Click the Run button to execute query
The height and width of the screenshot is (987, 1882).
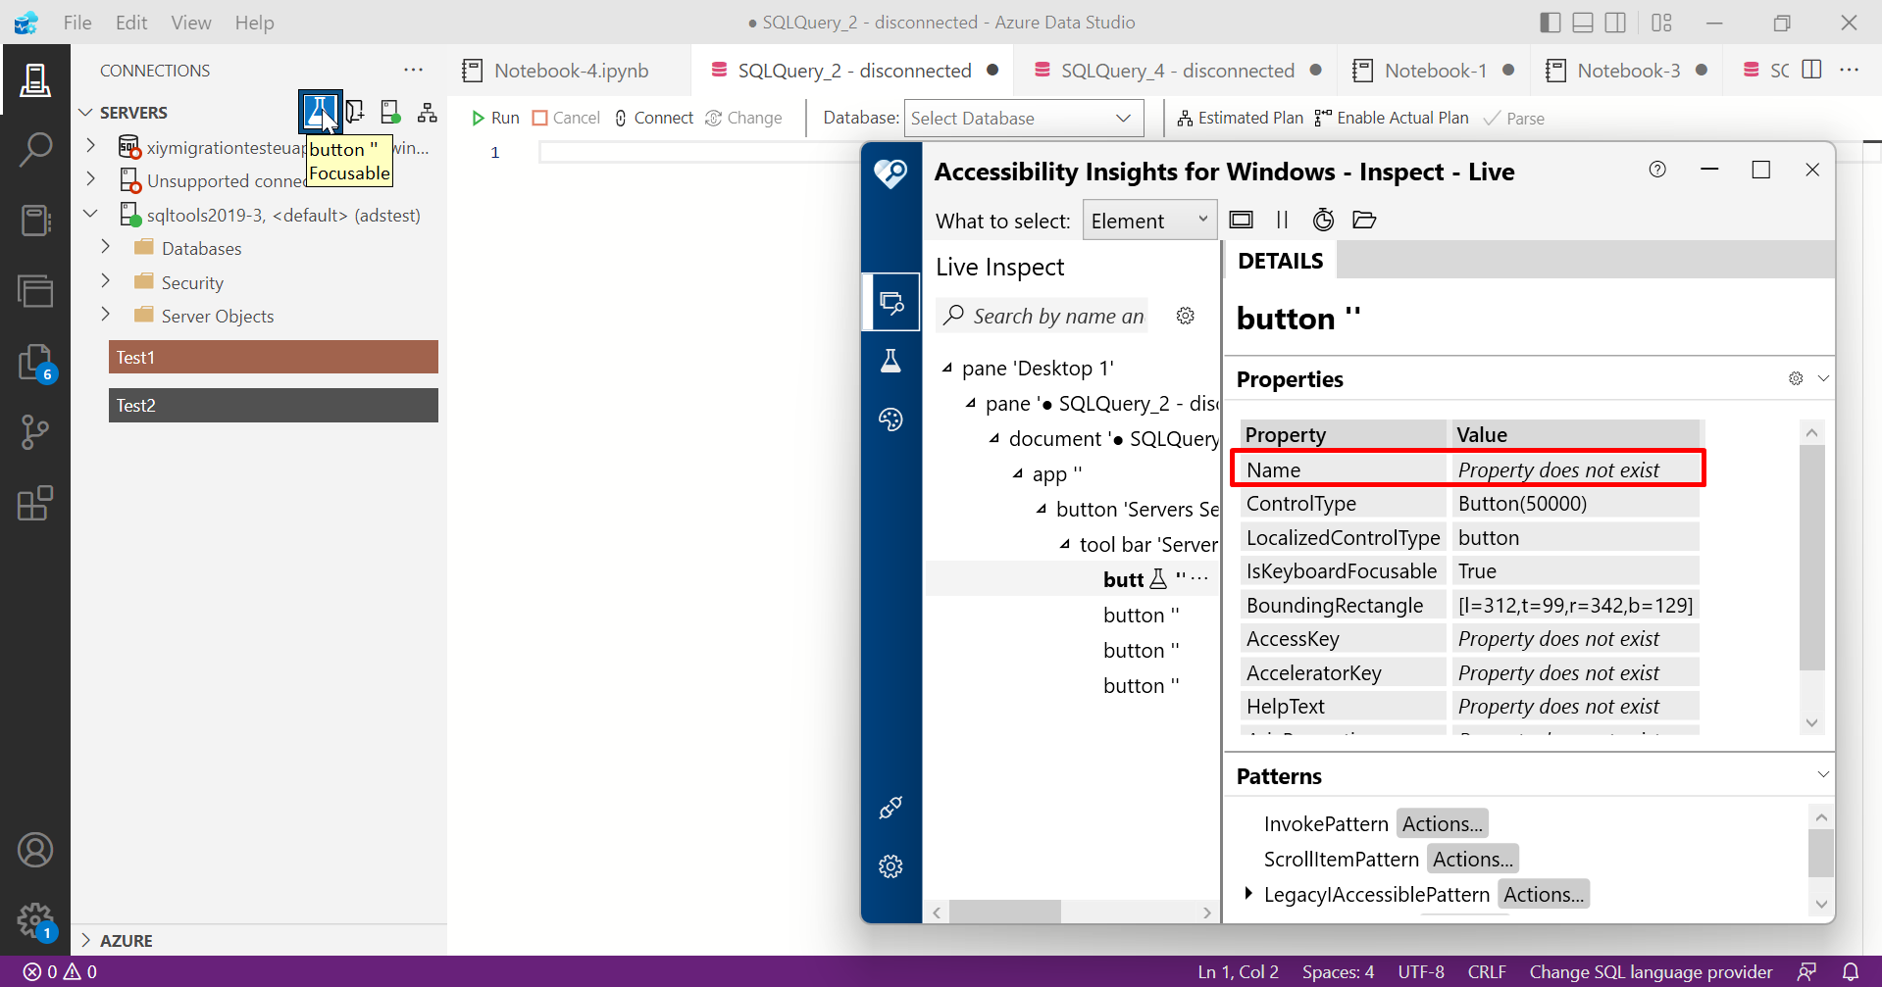(x=495, y=118)
